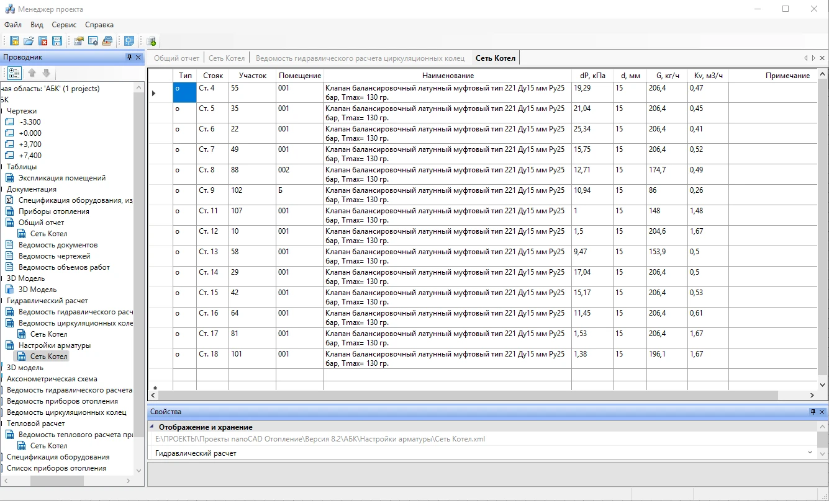Pin the Проводник panel with pushpin icon
Viewport: 829px width, 501px height.
129,57
